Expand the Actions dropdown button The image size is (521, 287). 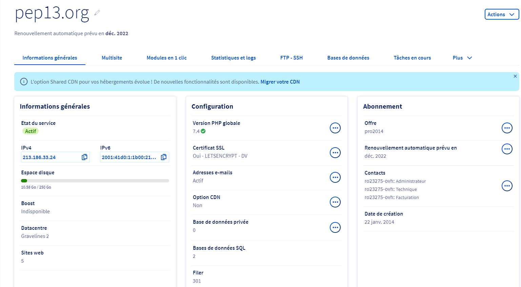[502, 14]
